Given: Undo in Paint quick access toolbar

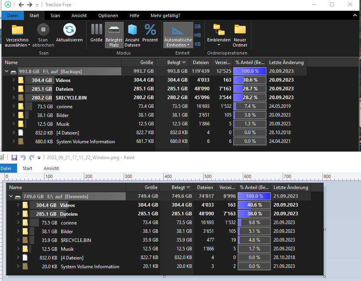Looking at the screenshot, I should coord(23,158).
